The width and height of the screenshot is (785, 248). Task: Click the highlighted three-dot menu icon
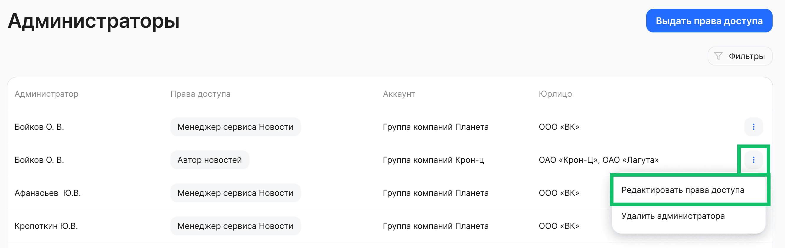754,160
